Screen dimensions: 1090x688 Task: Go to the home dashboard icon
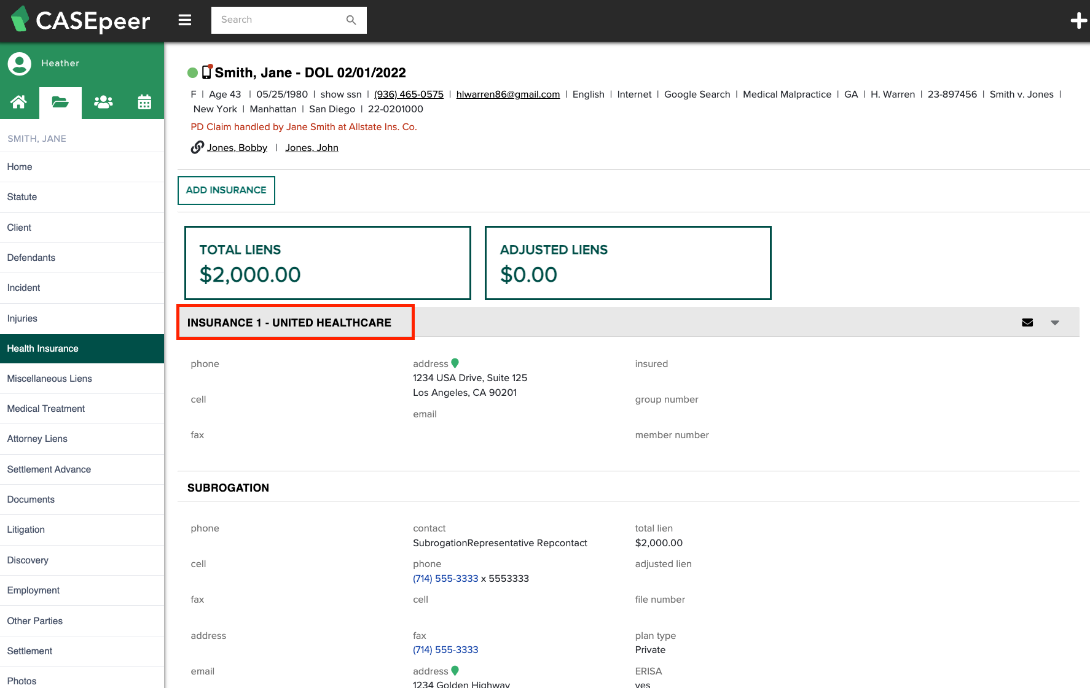tap(19, 102)
